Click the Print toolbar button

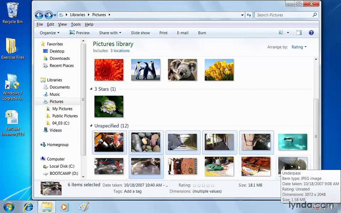point(163,33)
